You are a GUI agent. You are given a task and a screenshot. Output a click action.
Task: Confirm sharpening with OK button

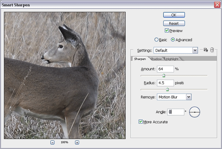coord(174,15)
